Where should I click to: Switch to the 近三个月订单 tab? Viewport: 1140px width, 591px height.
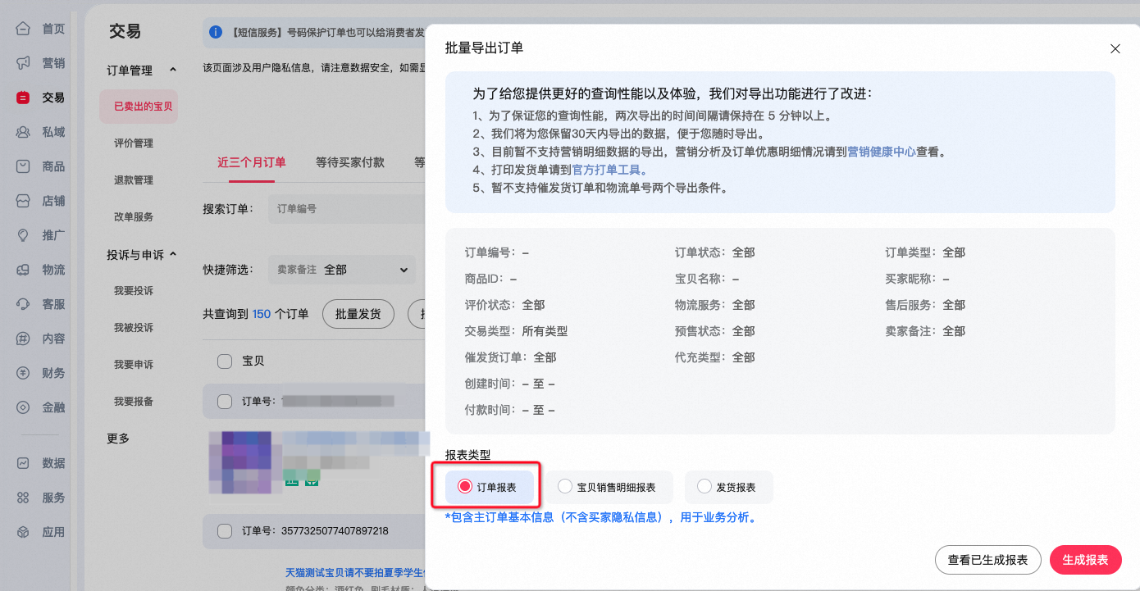[x=252, y=162]
